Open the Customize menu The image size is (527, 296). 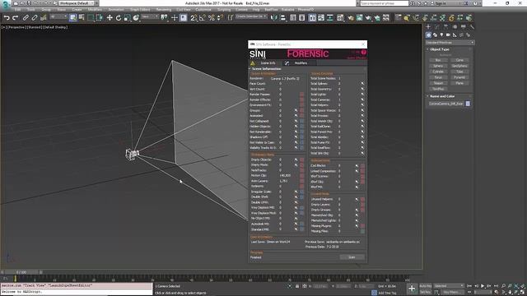203,10
